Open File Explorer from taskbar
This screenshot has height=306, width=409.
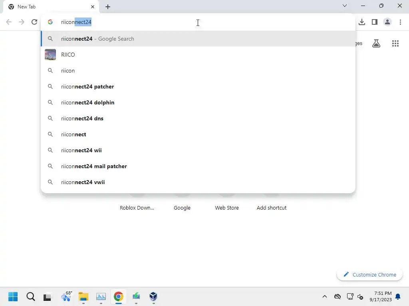(83, 296)
